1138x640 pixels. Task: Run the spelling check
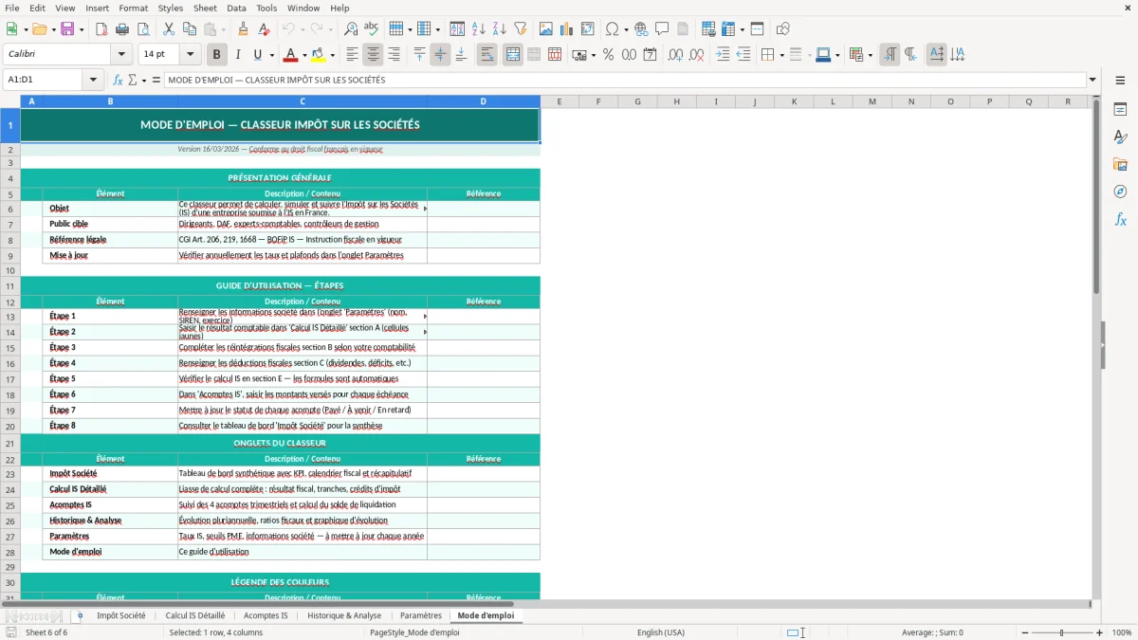pyautogui.click(x=371, y=29)
